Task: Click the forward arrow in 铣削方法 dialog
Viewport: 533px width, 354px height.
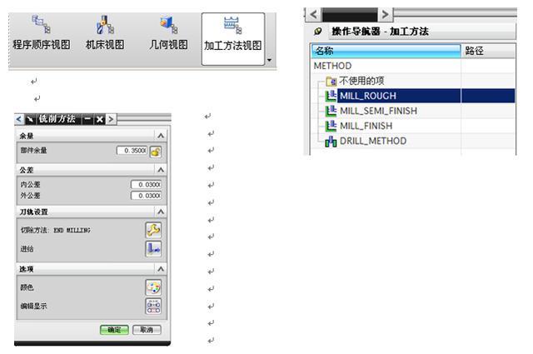Action: pos(111,119)
